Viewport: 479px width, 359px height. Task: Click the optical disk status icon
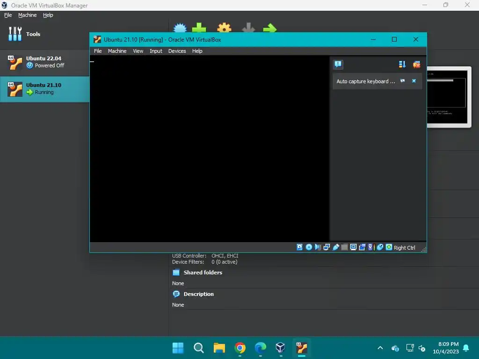click(x=309, y=247)
